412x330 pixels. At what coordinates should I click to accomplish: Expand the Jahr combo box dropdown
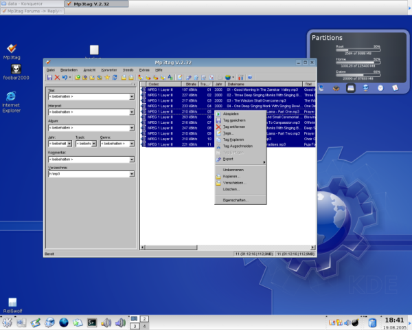click(69, 144)
